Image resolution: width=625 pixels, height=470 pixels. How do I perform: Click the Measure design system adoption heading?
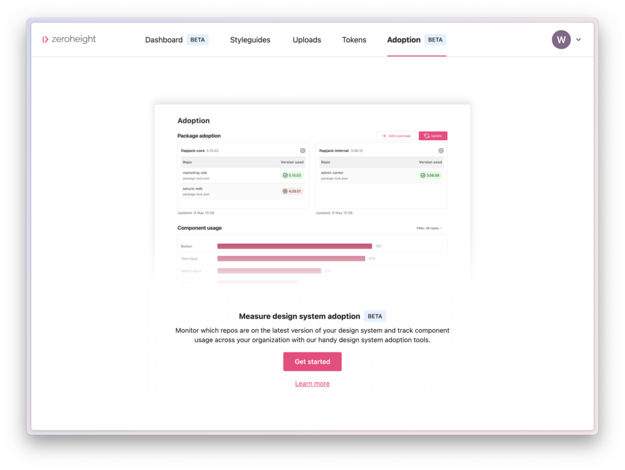(299, 316)
